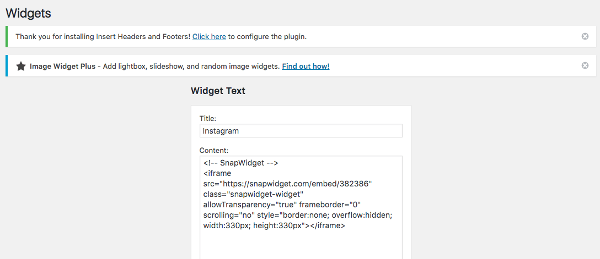Open the "Click here" plugin configuration link
This screenshot has height=259, width=600.
point(209,37)
